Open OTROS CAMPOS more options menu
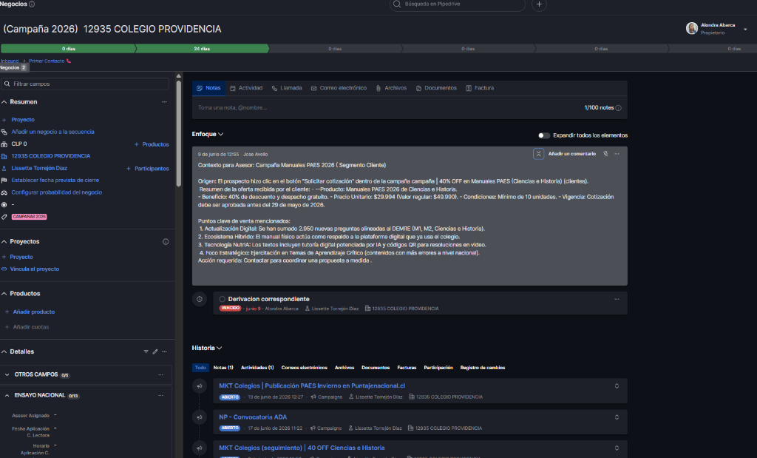Image resolution: width=757 pixels, height=458 pixels. (x=160, y=375)
